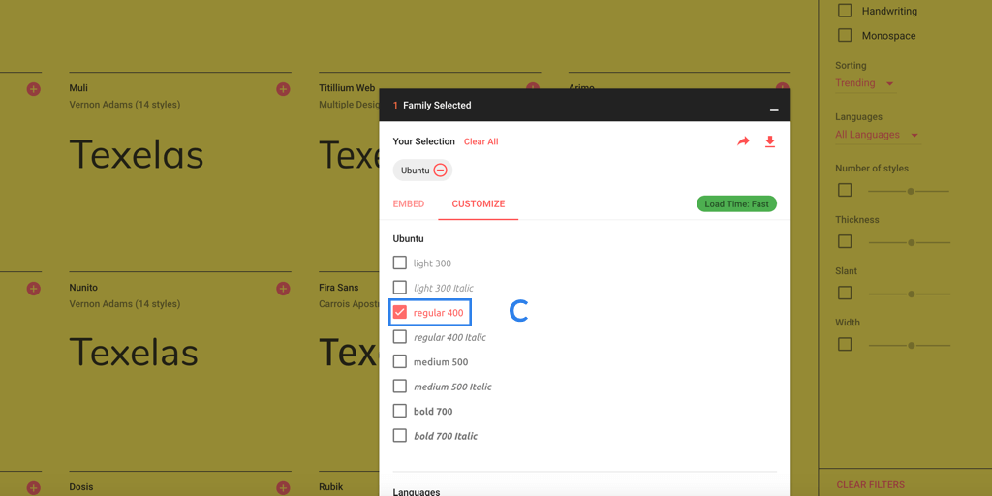
Task: Click the Clear All link
Action: coord(480,141)
